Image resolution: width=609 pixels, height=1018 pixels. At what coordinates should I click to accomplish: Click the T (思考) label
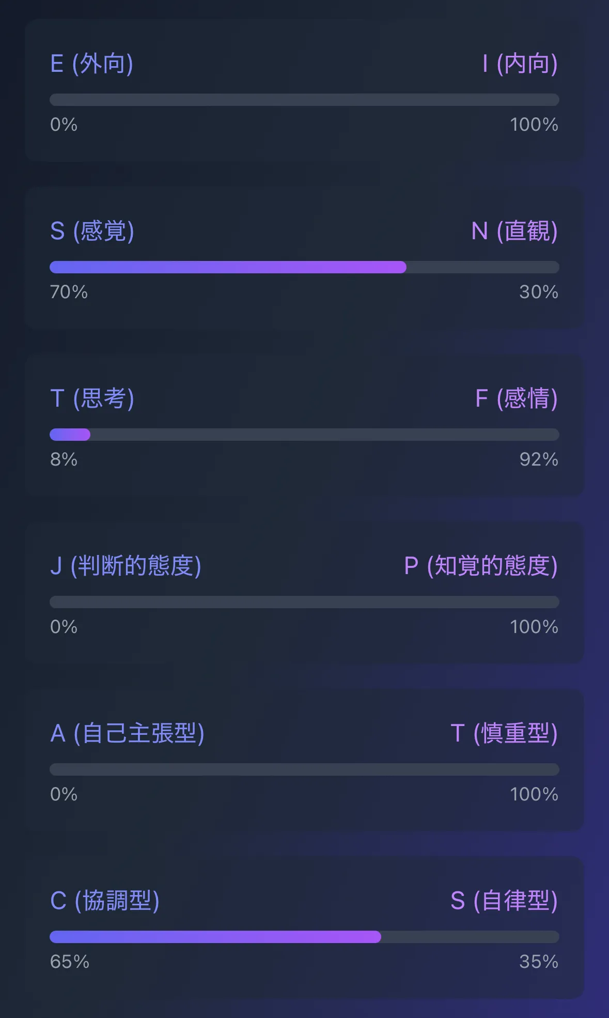pyautogui.click(x=92, y=398)
